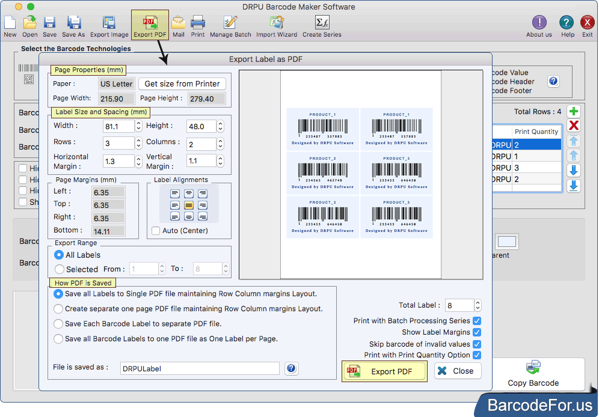
Task: Toggle Auto (Center) checkbox
Action: coord(156,231)
